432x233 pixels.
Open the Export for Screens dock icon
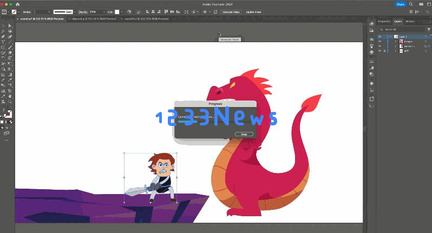pyautogui.click(x=372, y=99)
